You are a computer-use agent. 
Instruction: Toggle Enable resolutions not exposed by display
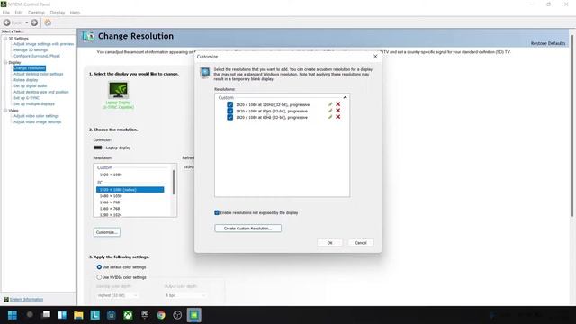tap(217, 212)
